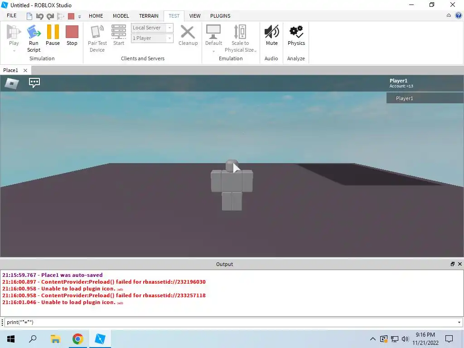Click the Cleanup X icon
The height and width of the screenshot is (348, 464).
188,32
